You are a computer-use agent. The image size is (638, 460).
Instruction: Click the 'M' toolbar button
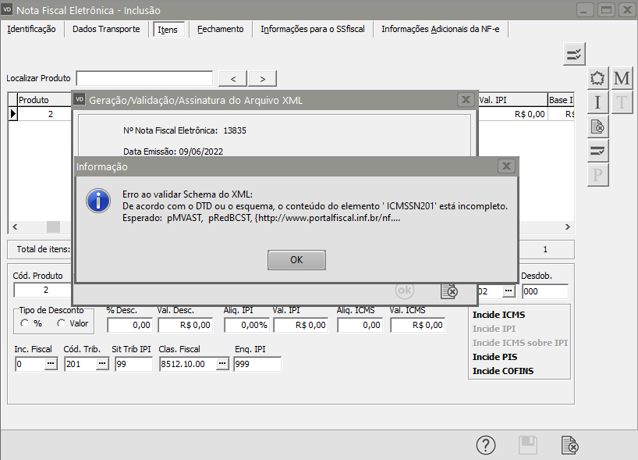point(622,79)
